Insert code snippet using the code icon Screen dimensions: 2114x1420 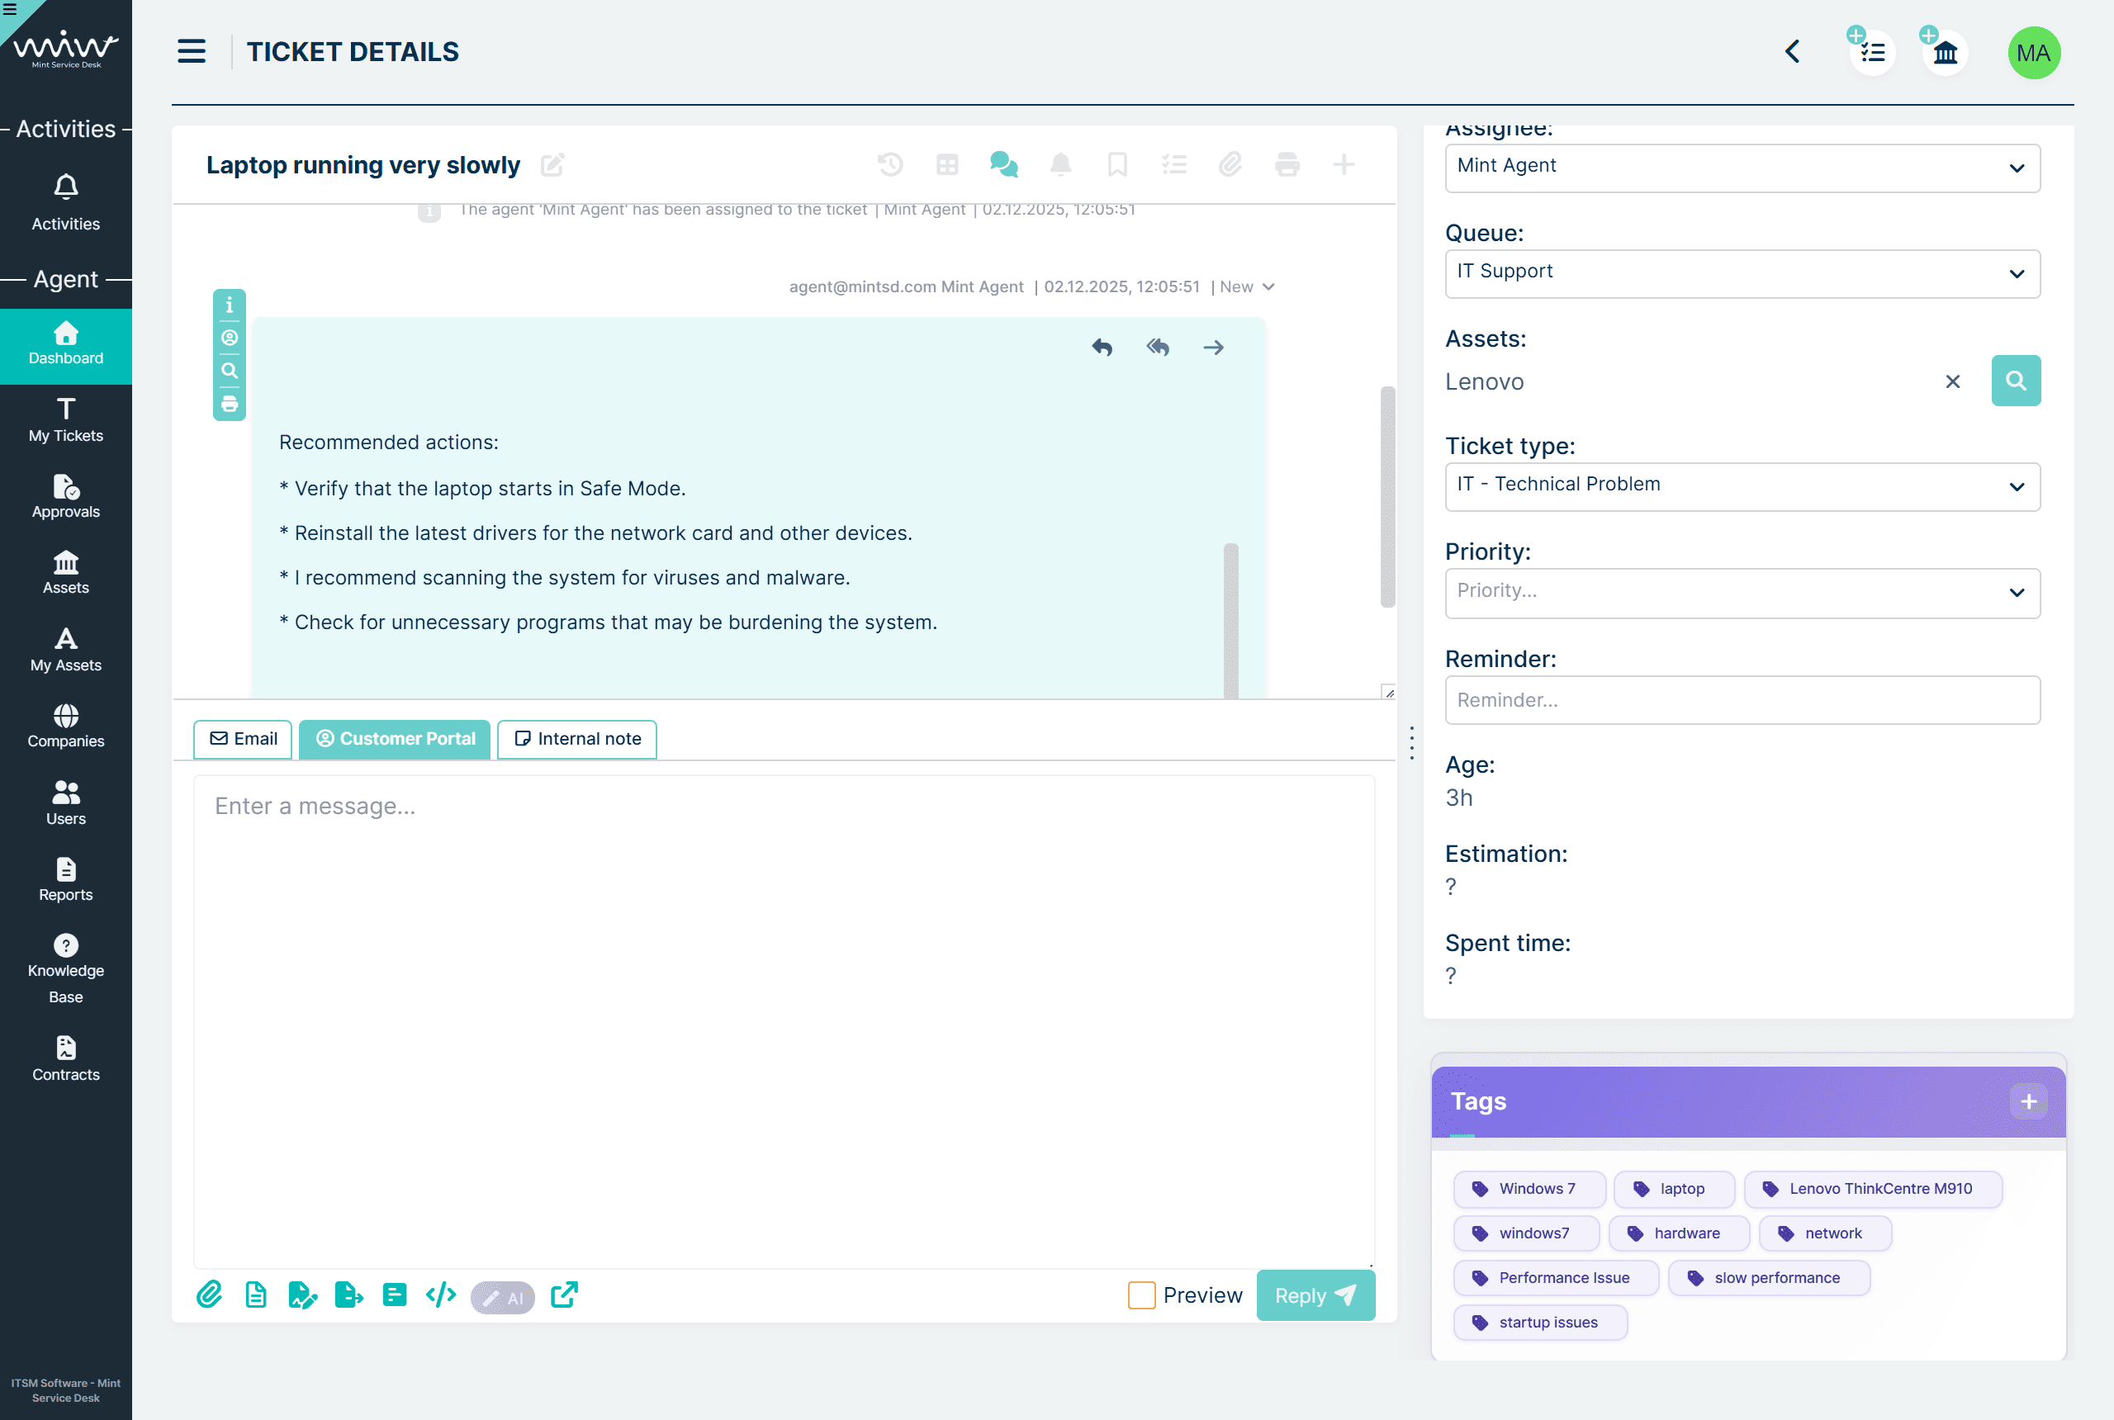(x=441, y=1295)
